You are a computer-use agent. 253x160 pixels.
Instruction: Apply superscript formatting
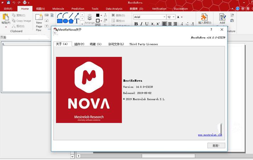pos(158,24)
